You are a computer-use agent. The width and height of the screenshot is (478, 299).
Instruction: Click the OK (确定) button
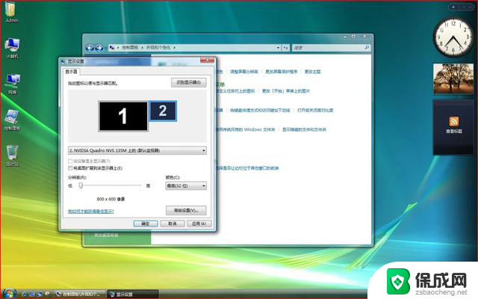pos(146,224)
